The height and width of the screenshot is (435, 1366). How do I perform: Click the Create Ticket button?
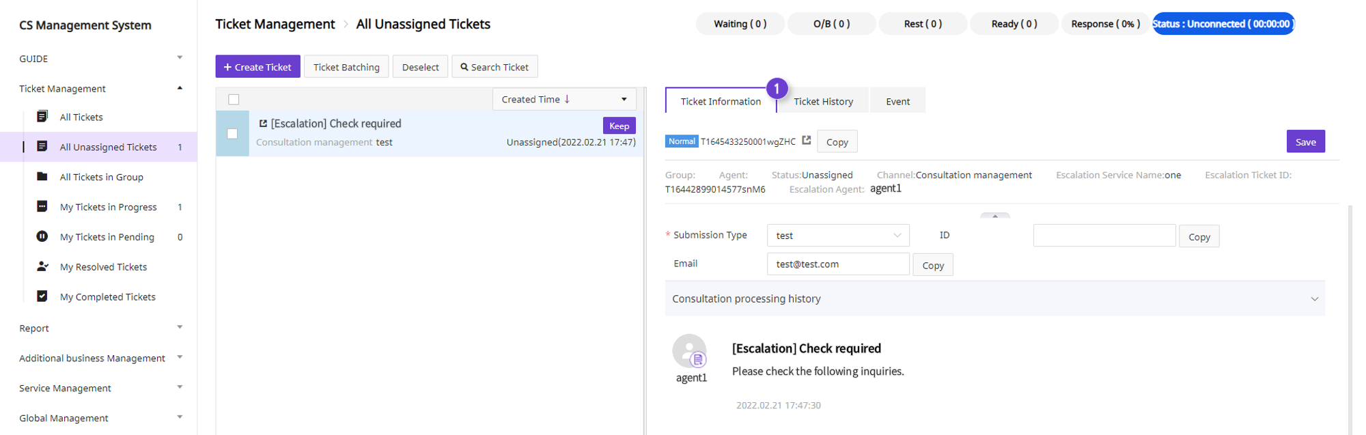tap(257, 66)
